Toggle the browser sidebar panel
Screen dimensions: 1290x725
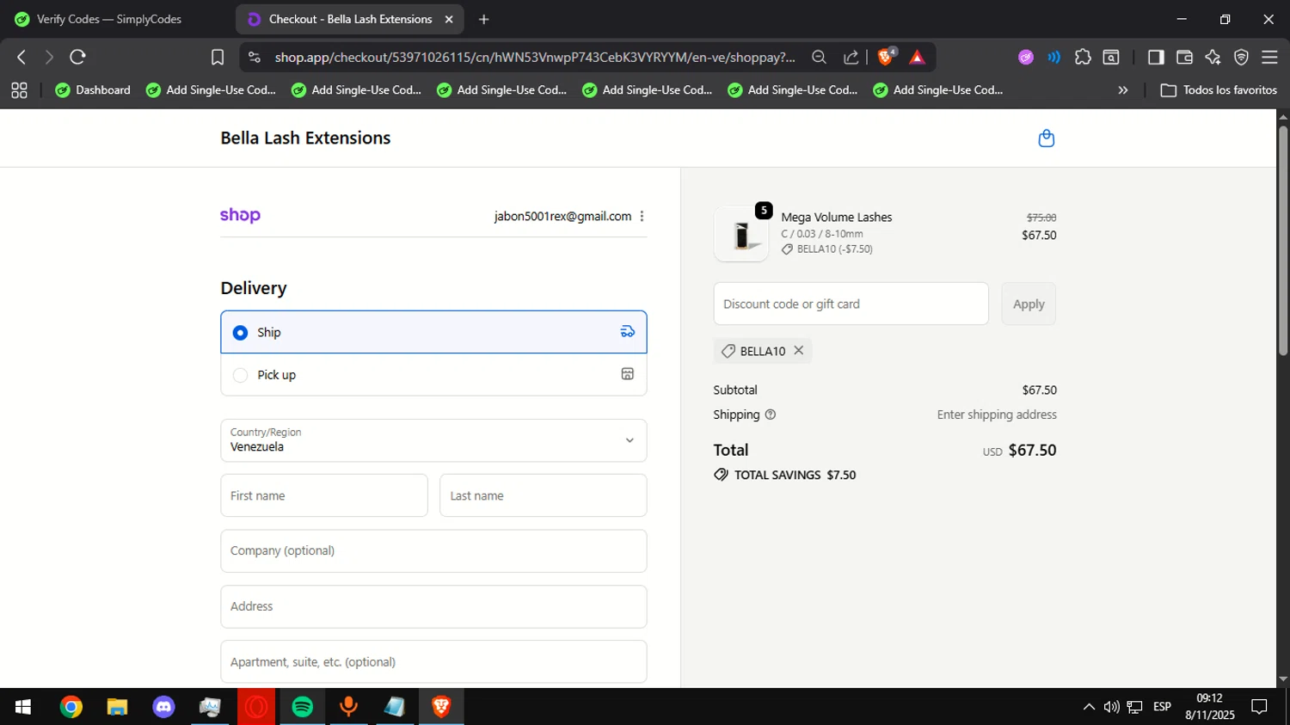(1156, 58)
